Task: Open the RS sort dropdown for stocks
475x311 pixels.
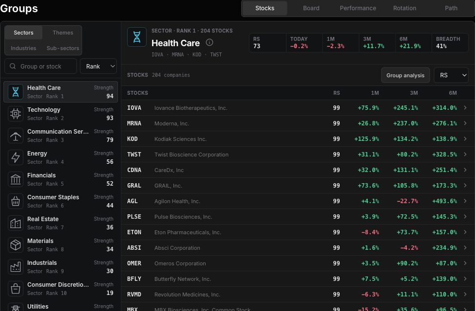Action: click(451, 75)
